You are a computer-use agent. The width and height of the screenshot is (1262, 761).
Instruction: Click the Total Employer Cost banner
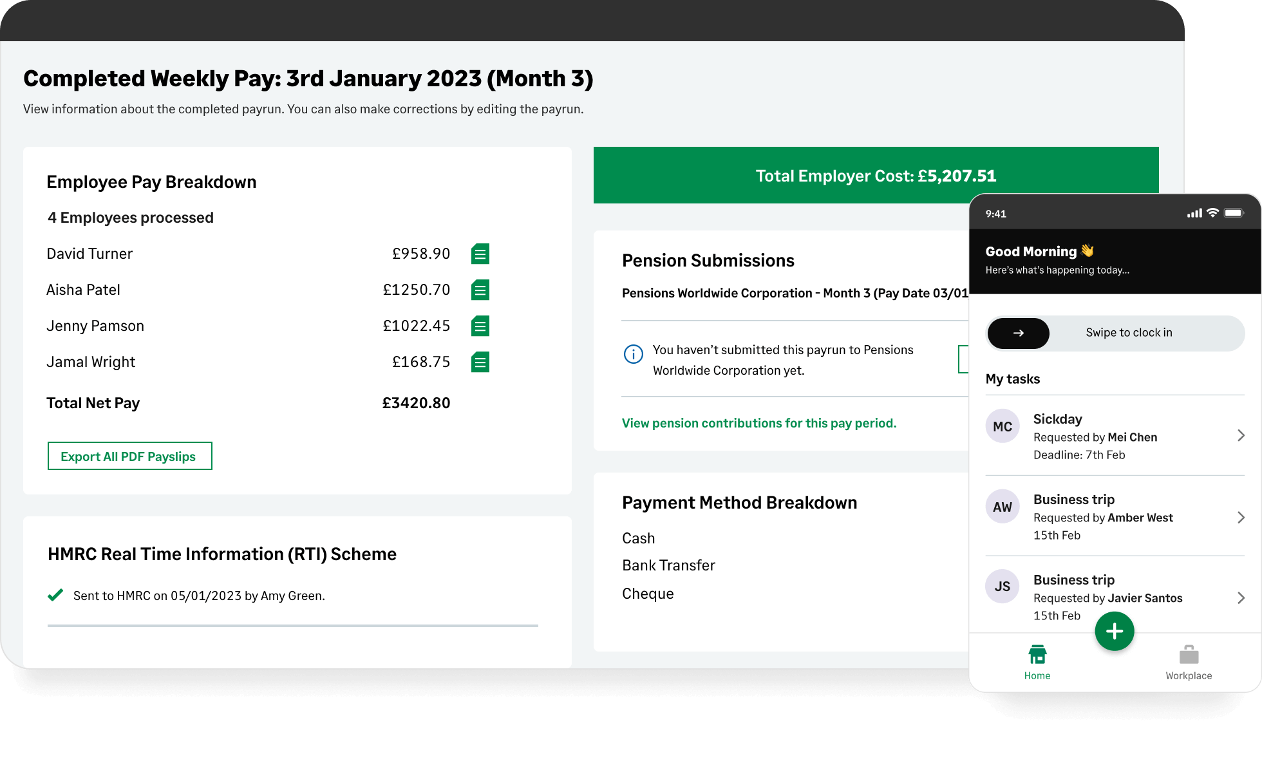(876, 175)
